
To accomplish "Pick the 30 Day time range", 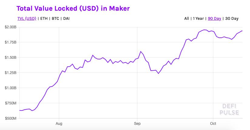I will click(x=231, y=19).
